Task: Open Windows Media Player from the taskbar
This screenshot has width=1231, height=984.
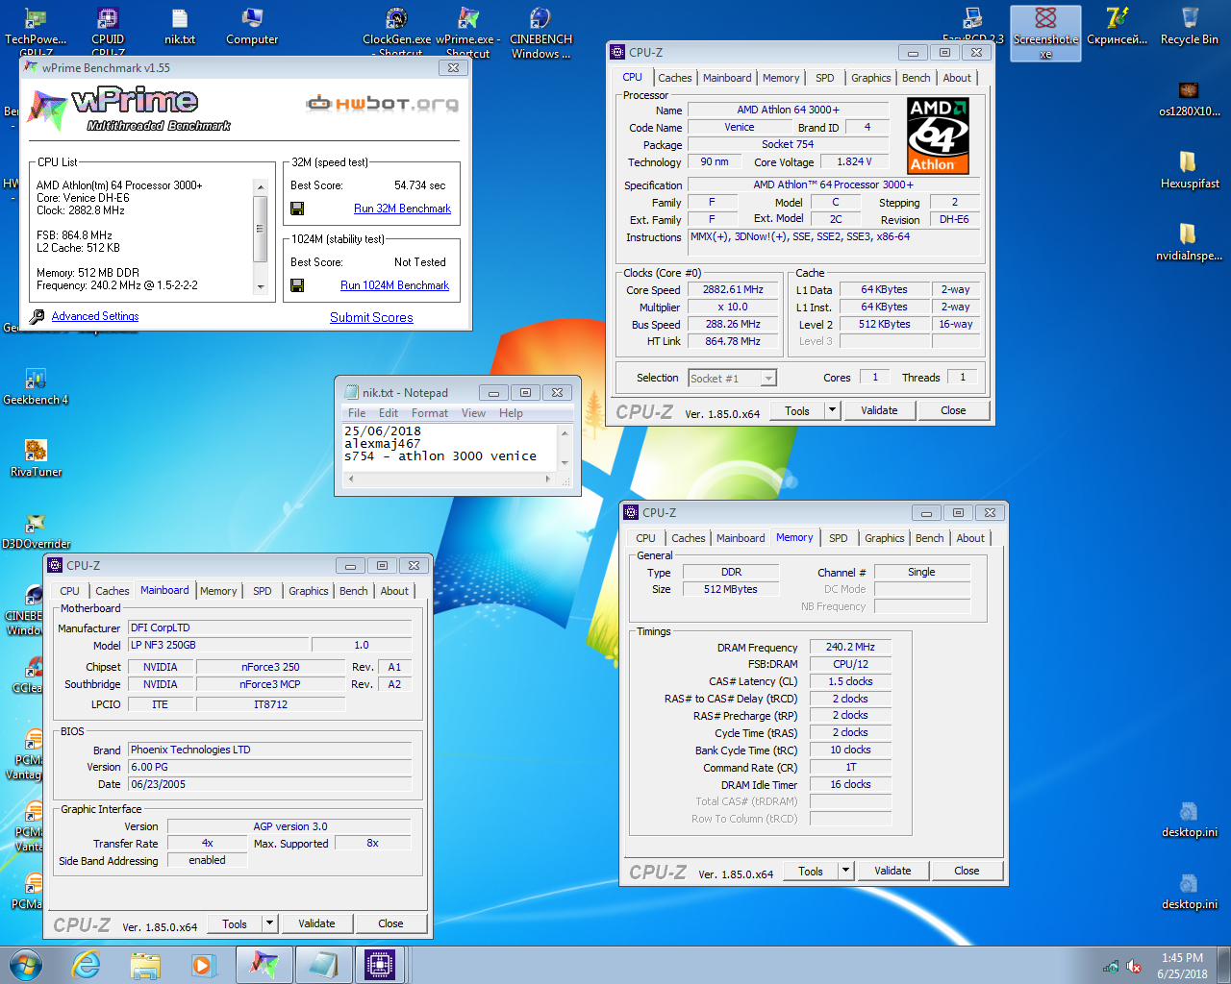Action: tap(203, 965)
